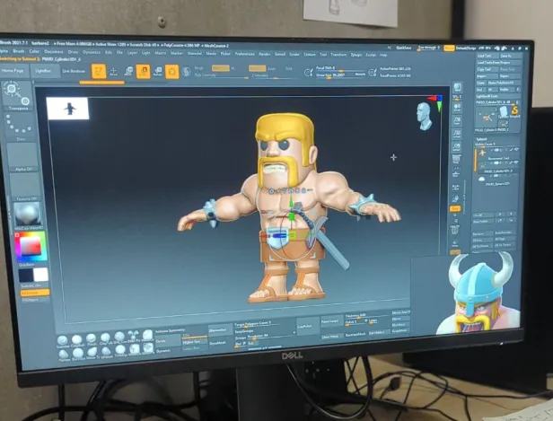Click the Load Tool button
Screen dimensions: 553x421
click(487, 56)
